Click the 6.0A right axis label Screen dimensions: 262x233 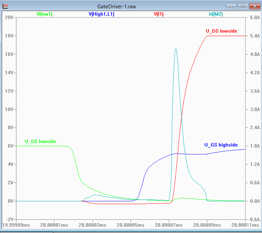tap(255, 17)
